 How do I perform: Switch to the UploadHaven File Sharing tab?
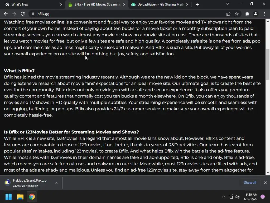[x=159, y=4]
